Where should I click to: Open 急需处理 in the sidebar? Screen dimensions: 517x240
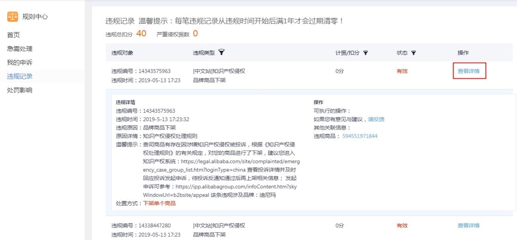pos(20,49)
